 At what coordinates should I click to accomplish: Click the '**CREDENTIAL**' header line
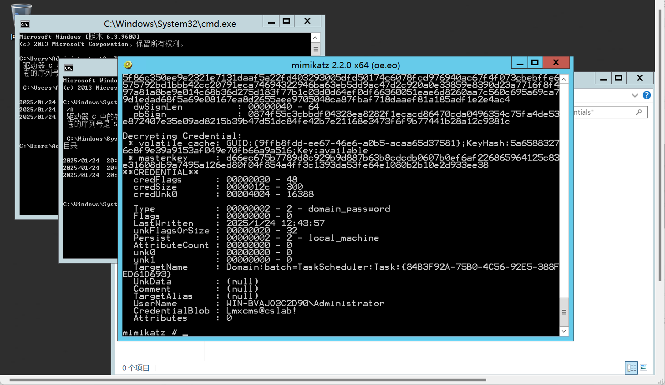click(161, 172)
